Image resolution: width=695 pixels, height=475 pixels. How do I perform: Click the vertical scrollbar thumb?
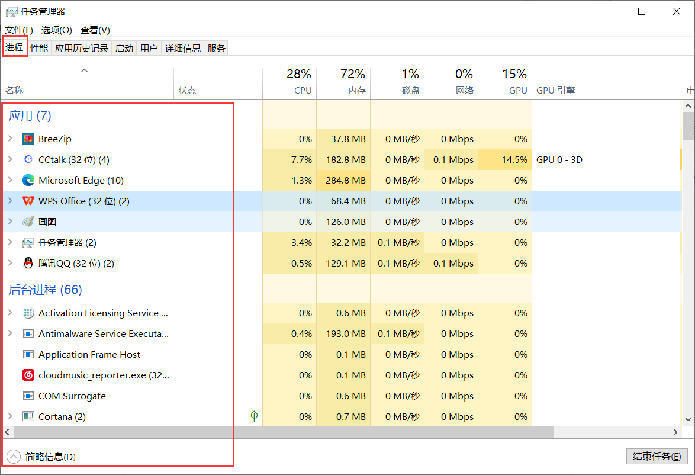(x=688, y=126)
